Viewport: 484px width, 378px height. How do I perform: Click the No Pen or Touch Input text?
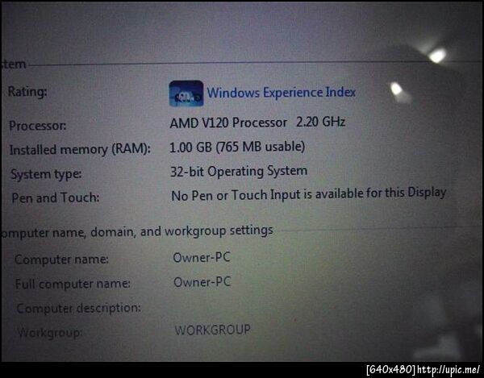(x=309, y=194)
